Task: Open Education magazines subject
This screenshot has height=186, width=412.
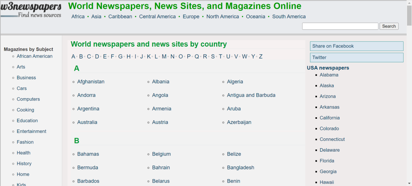Action: coord(27,121)
